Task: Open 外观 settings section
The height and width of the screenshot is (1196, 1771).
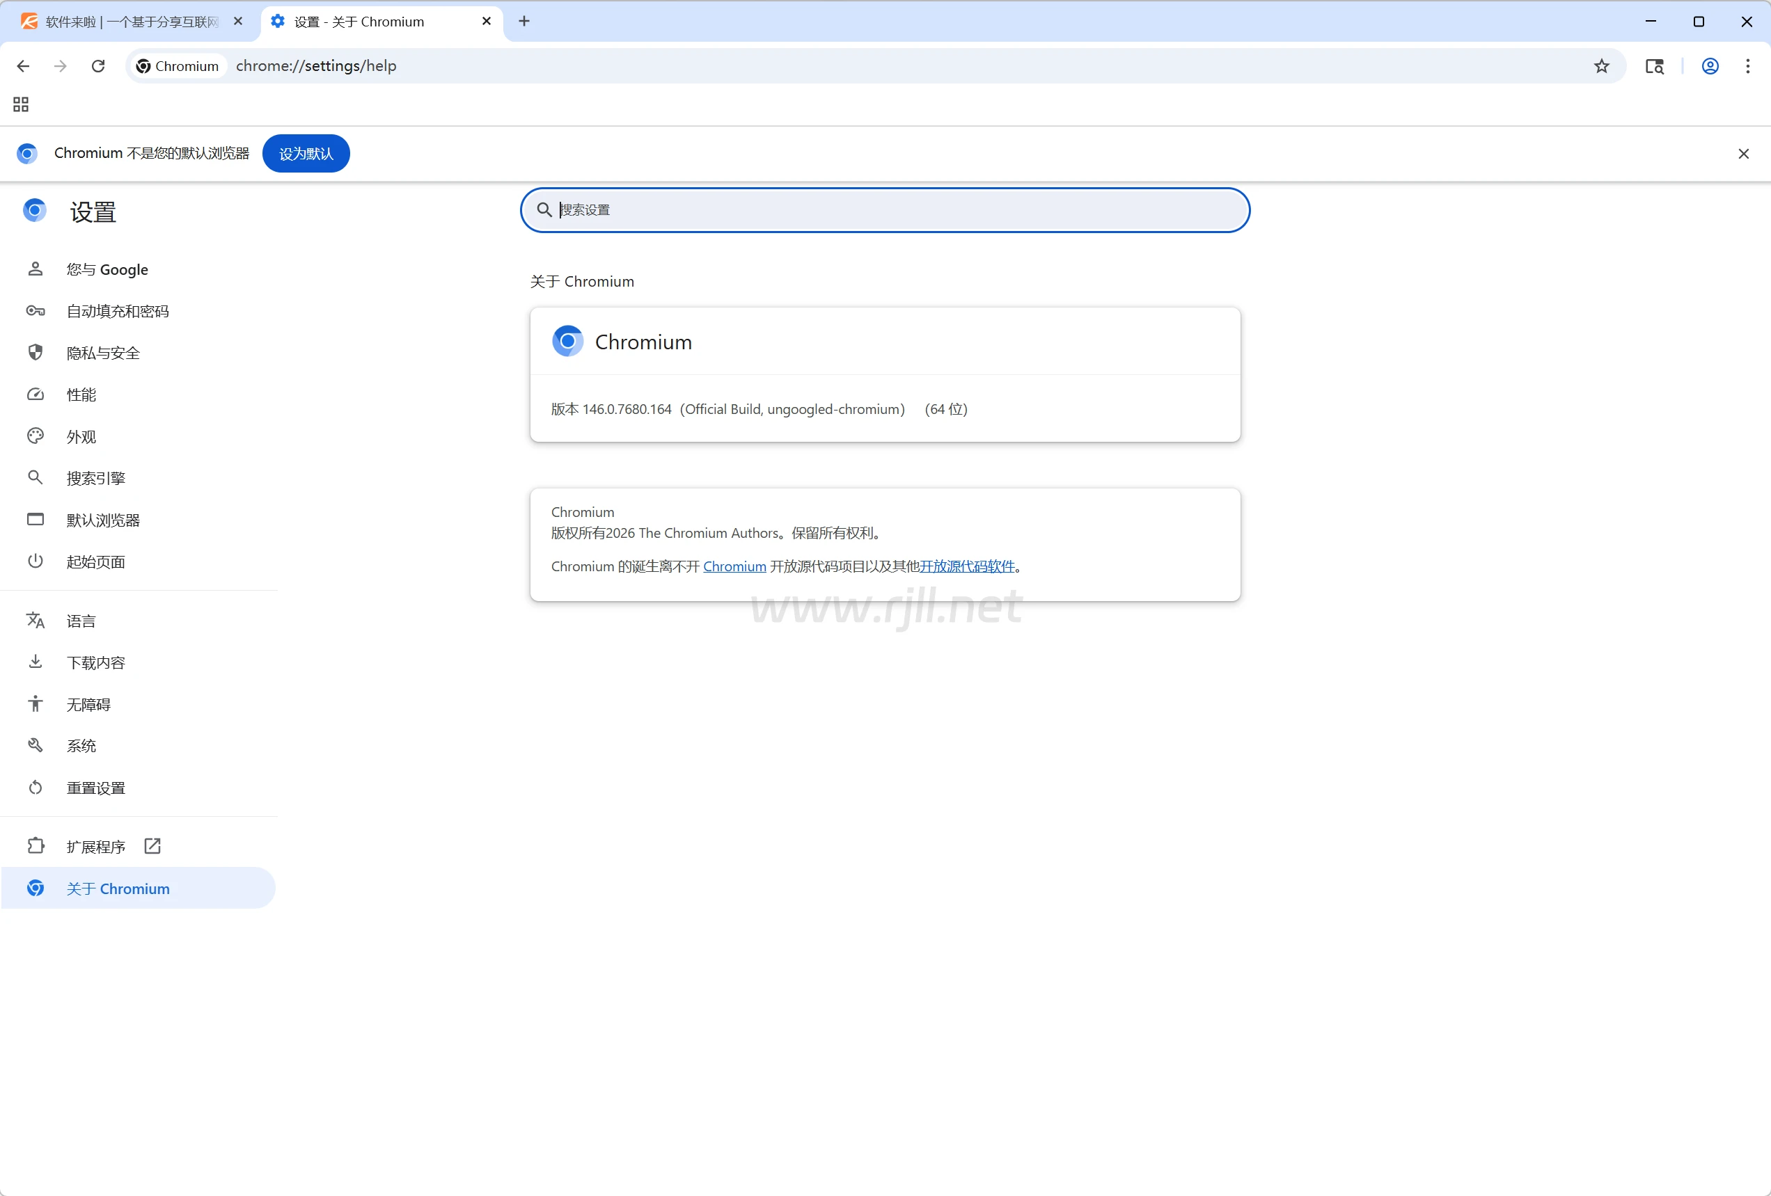Action: coord(81,436)
